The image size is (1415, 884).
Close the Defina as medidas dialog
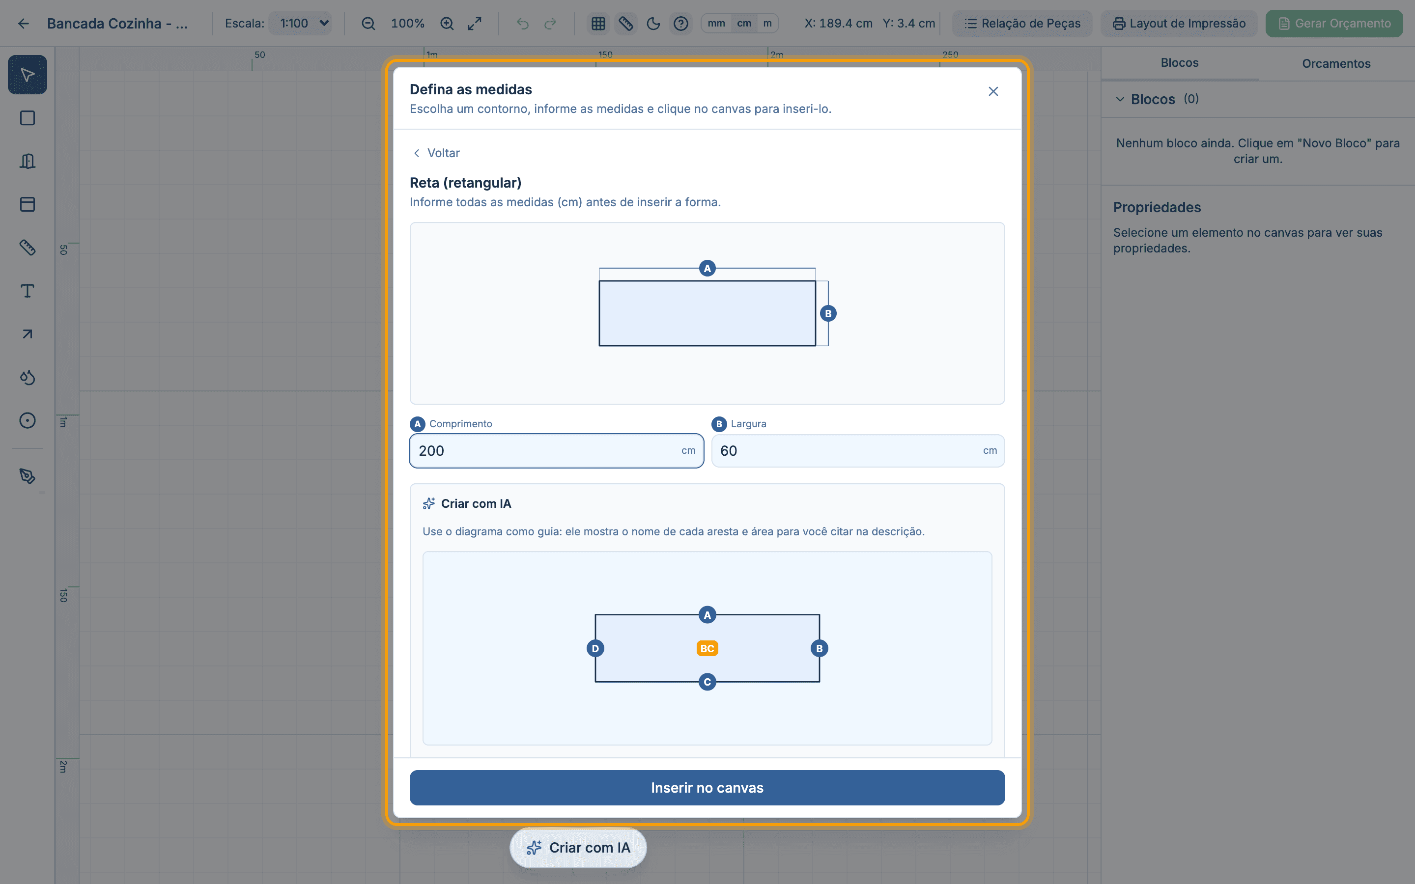pos(993,91)
